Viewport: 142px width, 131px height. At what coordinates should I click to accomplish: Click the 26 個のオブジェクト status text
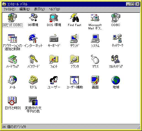point(14,127)
